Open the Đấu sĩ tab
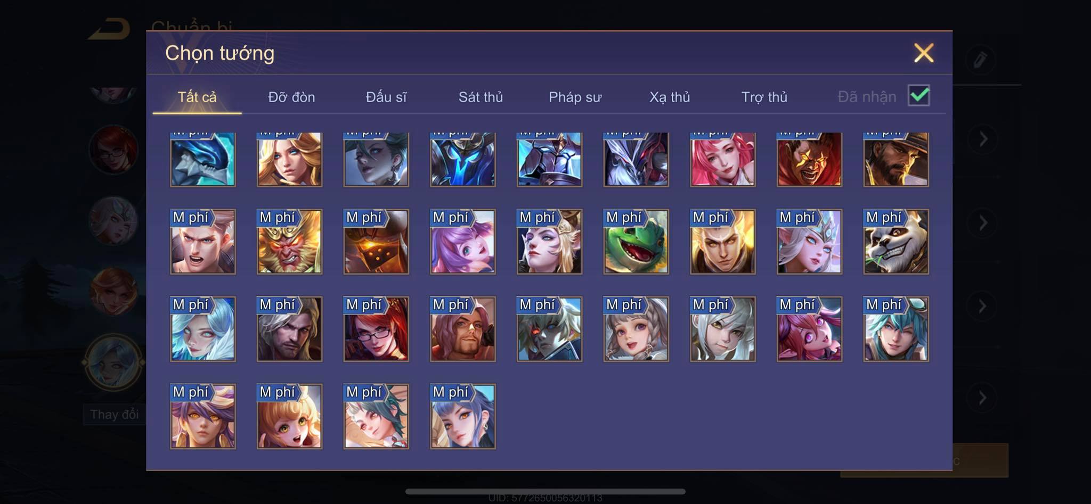The image size is (1091, 504). tap(386, 97)
